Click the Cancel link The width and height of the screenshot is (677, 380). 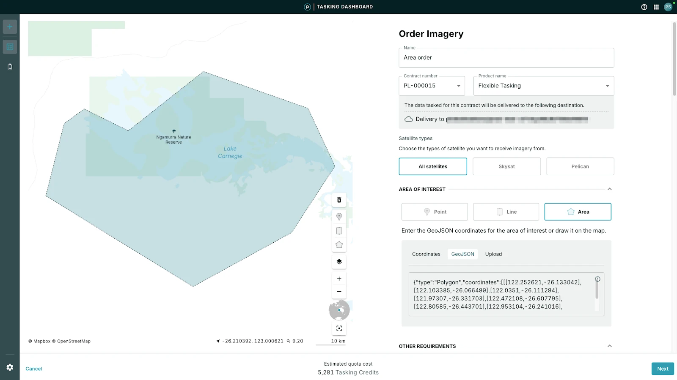coord(34,369)
